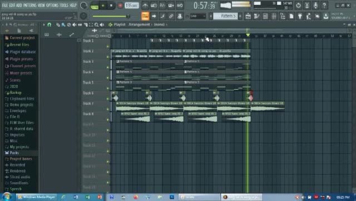Toggle step editing mode icon
This screenshot has height=201, width=356.
(x=162, y=16)
